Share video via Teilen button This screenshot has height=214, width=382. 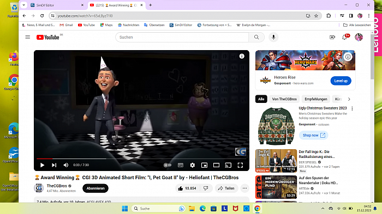pyautogui.click(x=226, y=188)
